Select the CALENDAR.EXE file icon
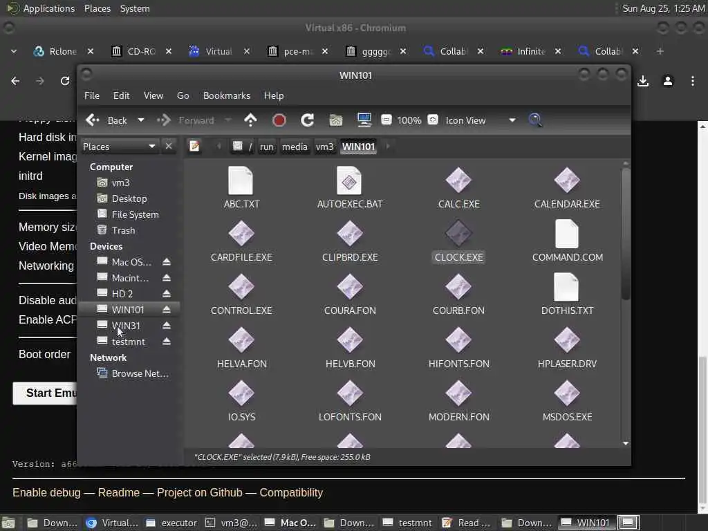Screen dimensions: 708x531 click(567, 180)
